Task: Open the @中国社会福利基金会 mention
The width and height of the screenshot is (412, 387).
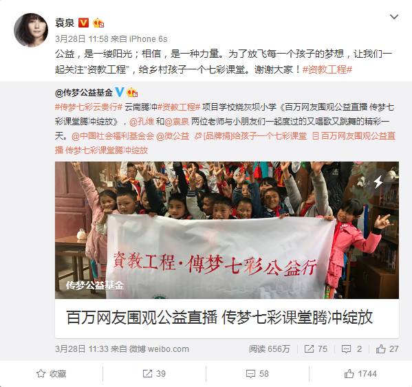Action: [113, 136]
